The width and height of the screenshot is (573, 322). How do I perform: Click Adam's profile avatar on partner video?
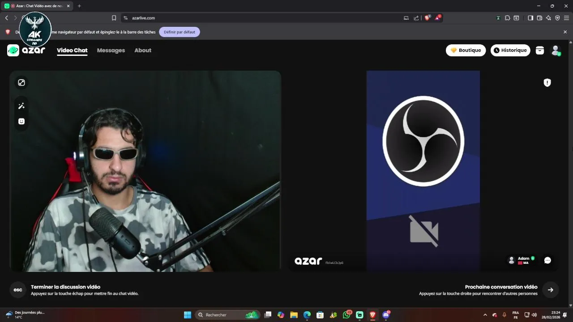(x=512, y=260)
